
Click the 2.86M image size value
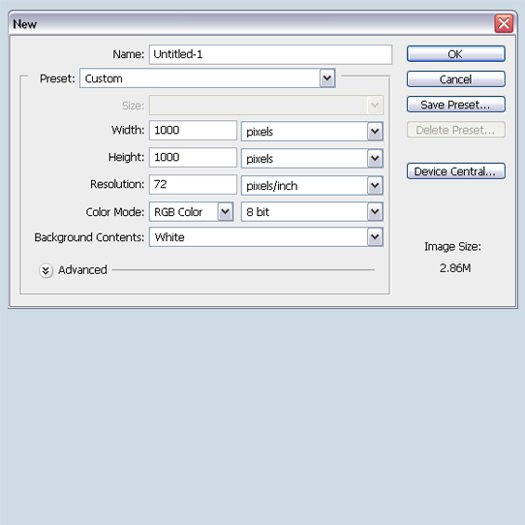pyautogui.click(x=455, y=268)
